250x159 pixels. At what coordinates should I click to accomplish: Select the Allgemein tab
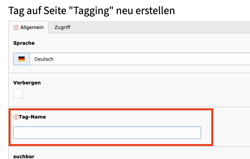[29, 27]
